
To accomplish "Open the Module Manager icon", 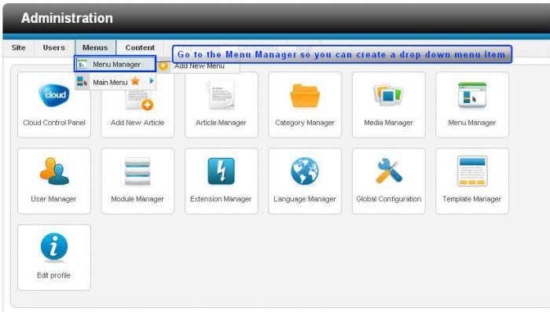I will 137,171.
